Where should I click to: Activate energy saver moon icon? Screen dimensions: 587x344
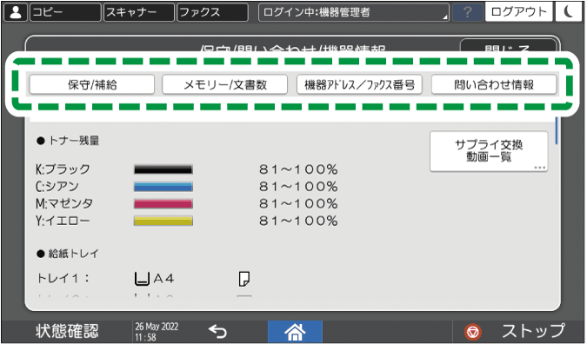pyautogui.click(x=568, y=12)
